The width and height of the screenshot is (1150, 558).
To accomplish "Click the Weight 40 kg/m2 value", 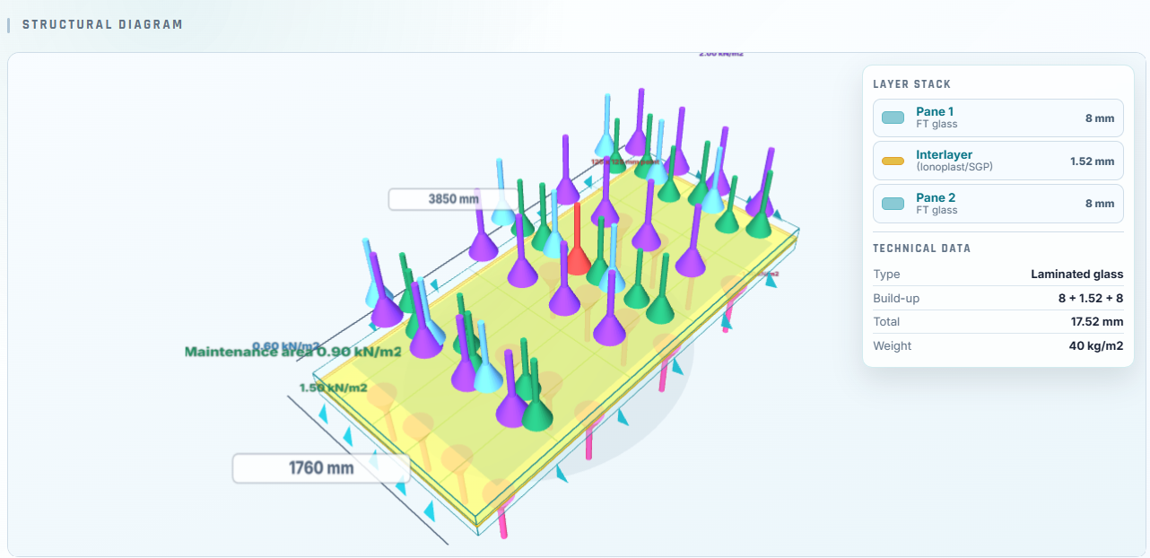I will coord(1096,345).
